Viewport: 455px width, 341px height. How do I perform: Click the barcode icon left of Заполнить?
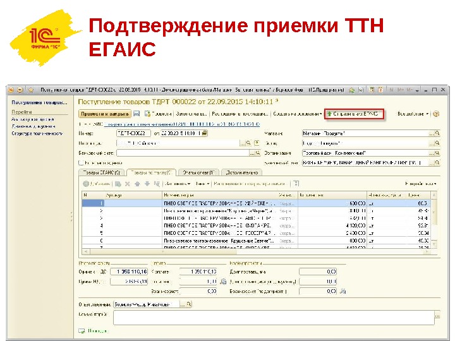pos(157,184)
